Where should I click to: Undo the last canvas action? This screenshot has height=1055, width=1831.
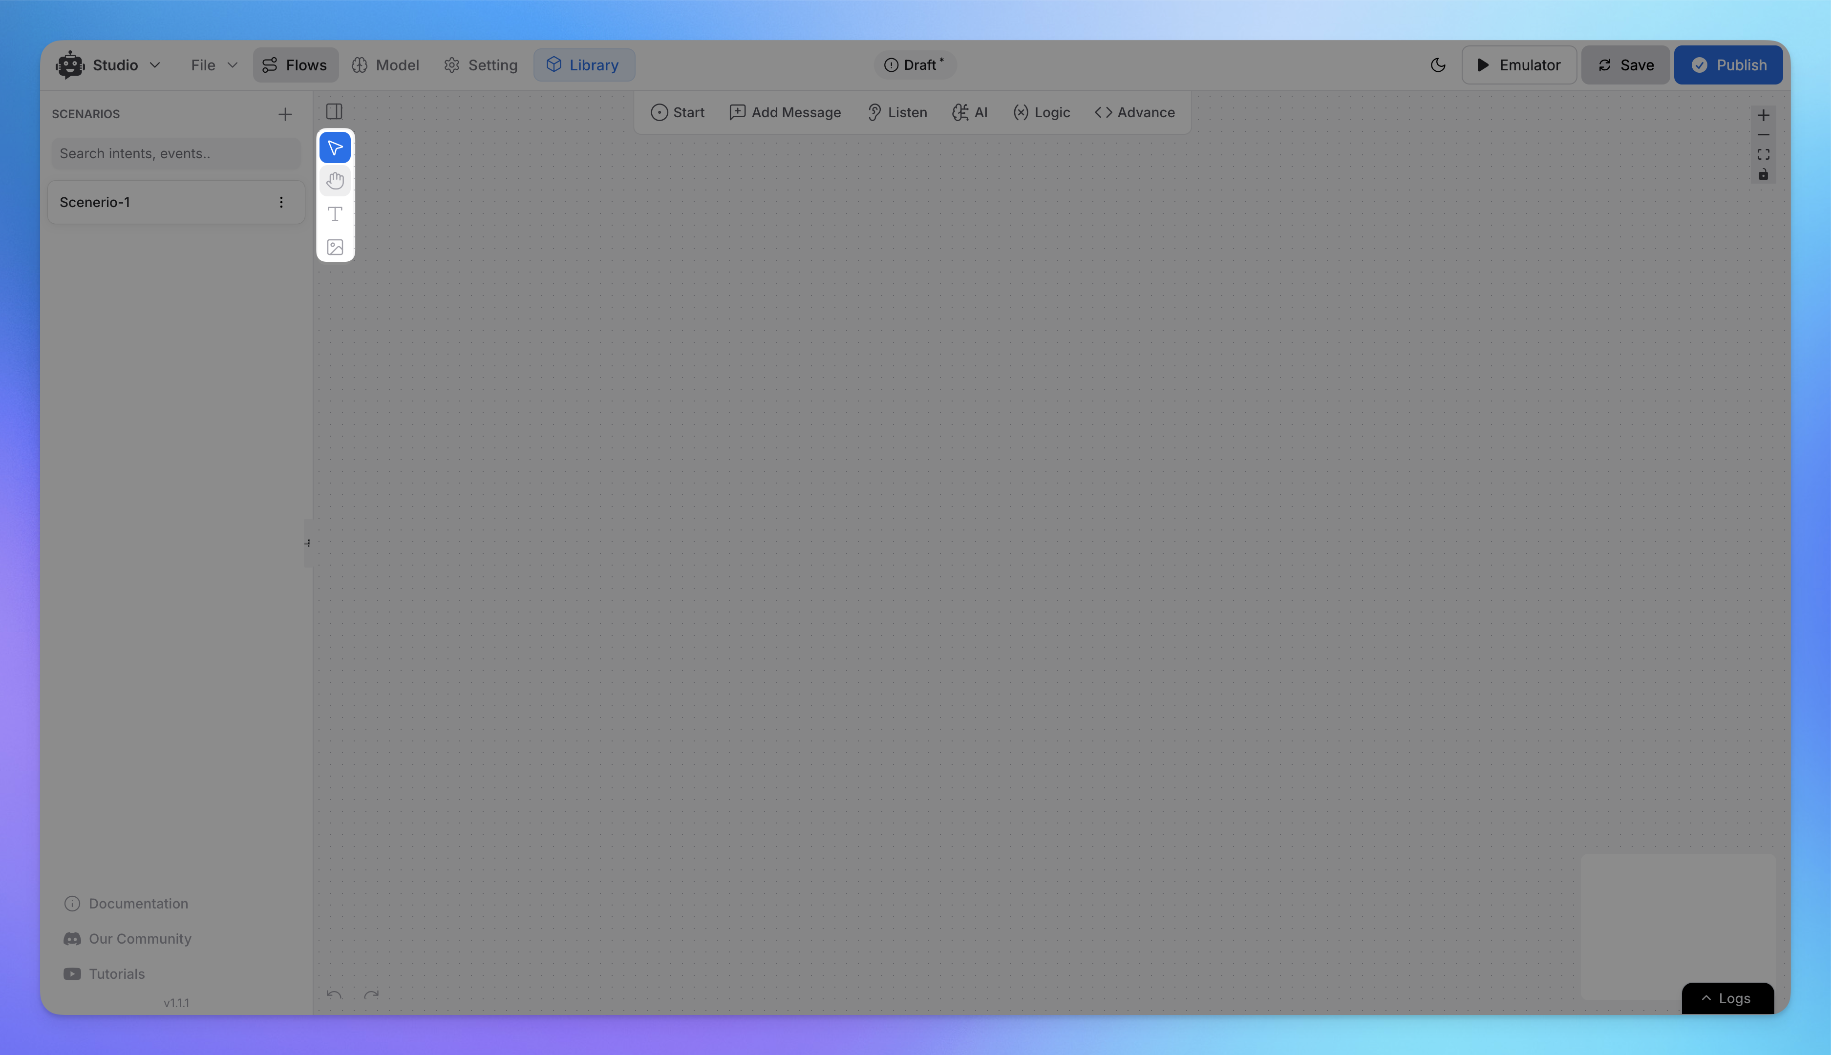tap(334, 994)
